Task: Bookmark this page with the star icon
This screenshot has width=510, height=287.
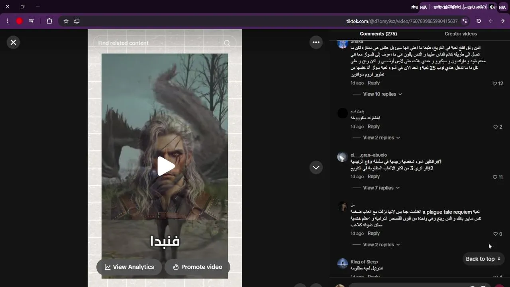Action: click(x=66, y=21)
